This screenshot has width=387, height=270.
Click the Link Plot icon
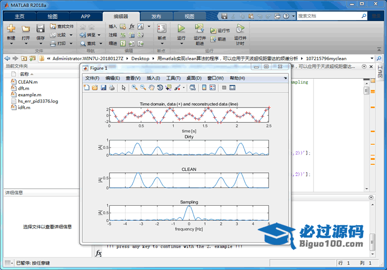pos(193,87)
